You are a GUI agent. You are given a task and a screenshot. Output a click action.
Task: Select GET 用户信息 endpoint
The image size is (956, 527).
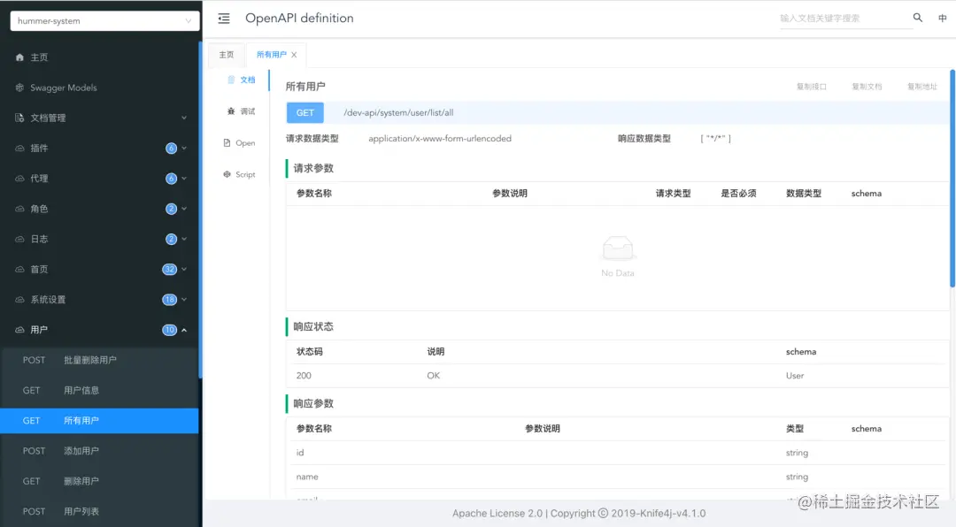[x=99, y=391]
